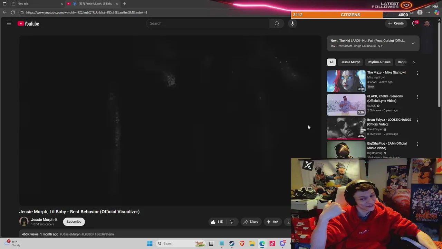
Task: Close the Jessie Murph YouTube tab
Action: pyautogui.click(x=117, y=3)
